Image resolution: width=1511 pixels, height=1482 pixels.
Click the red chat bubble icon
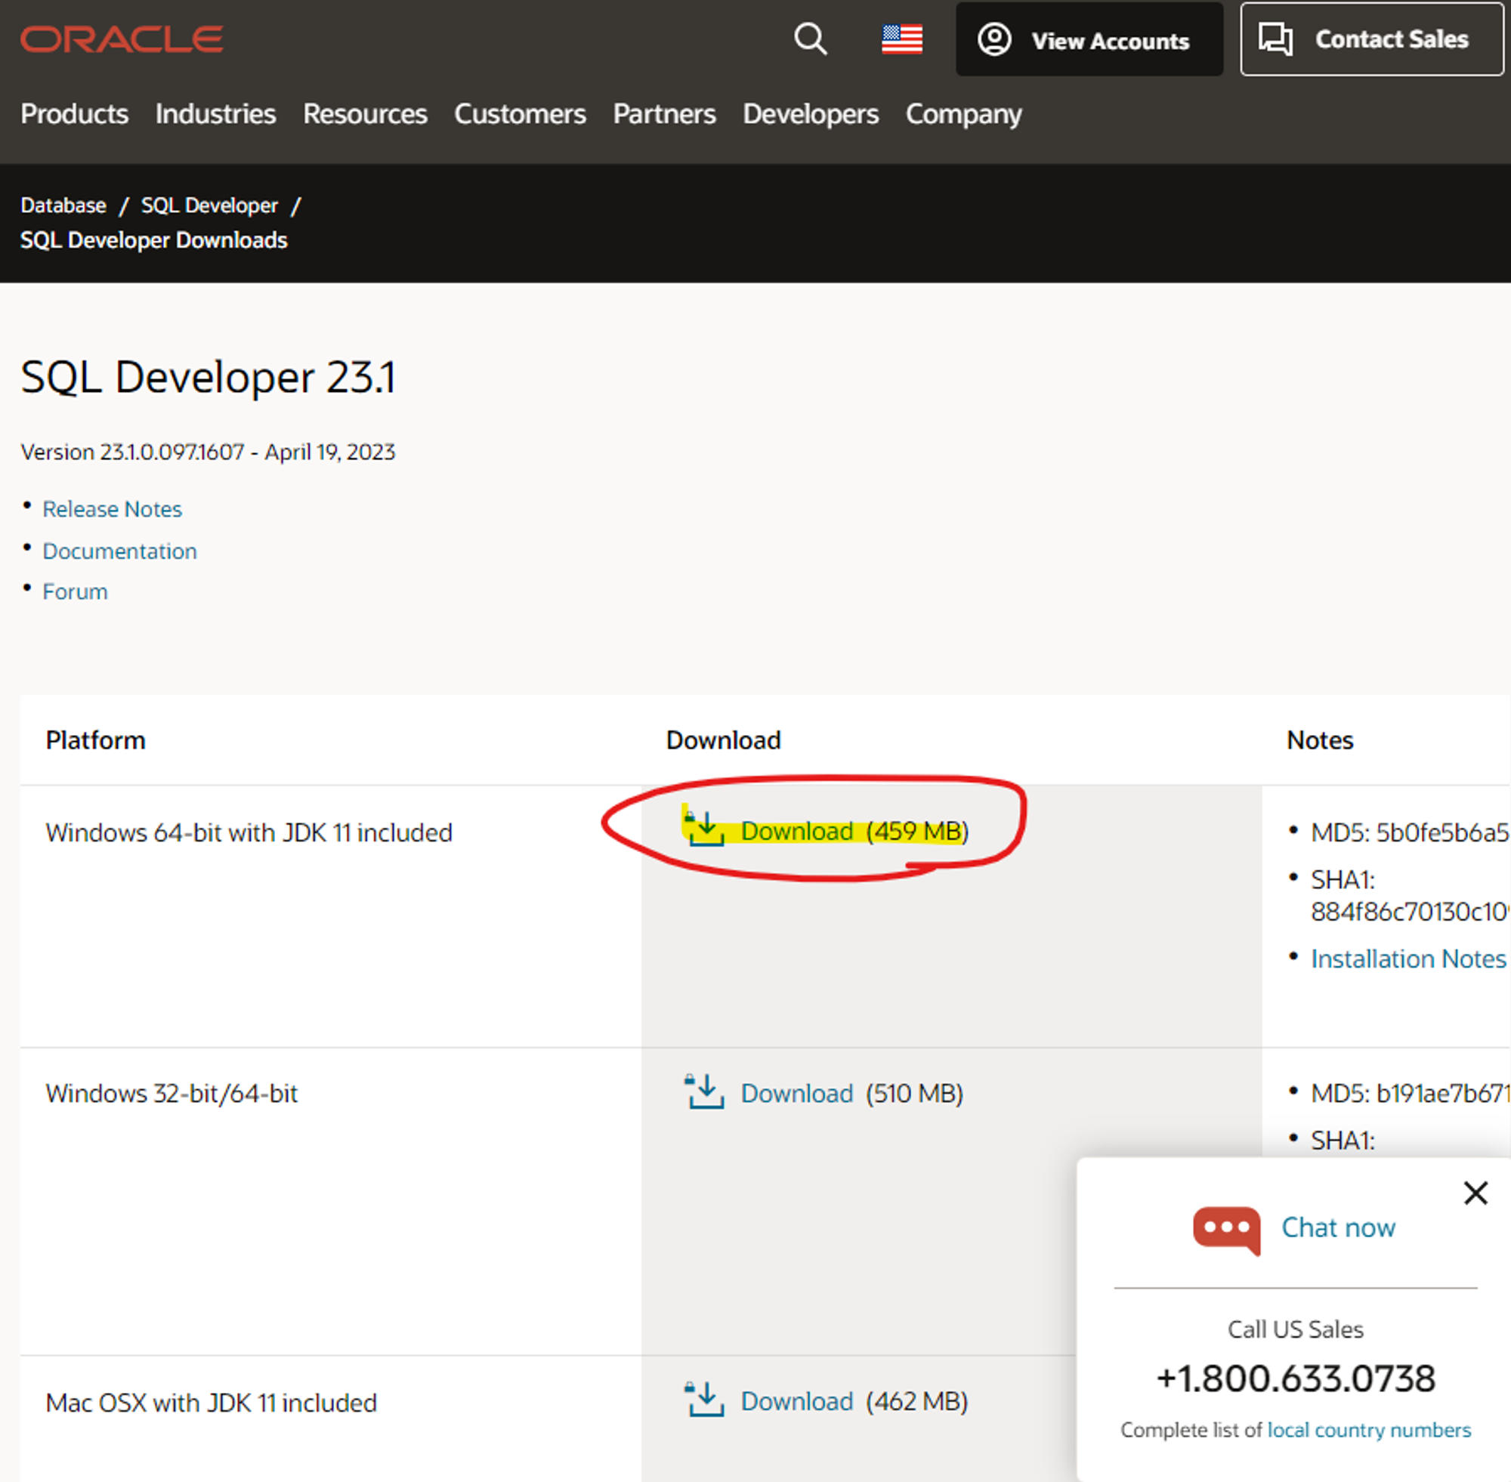click(x=1226, y=1230)
